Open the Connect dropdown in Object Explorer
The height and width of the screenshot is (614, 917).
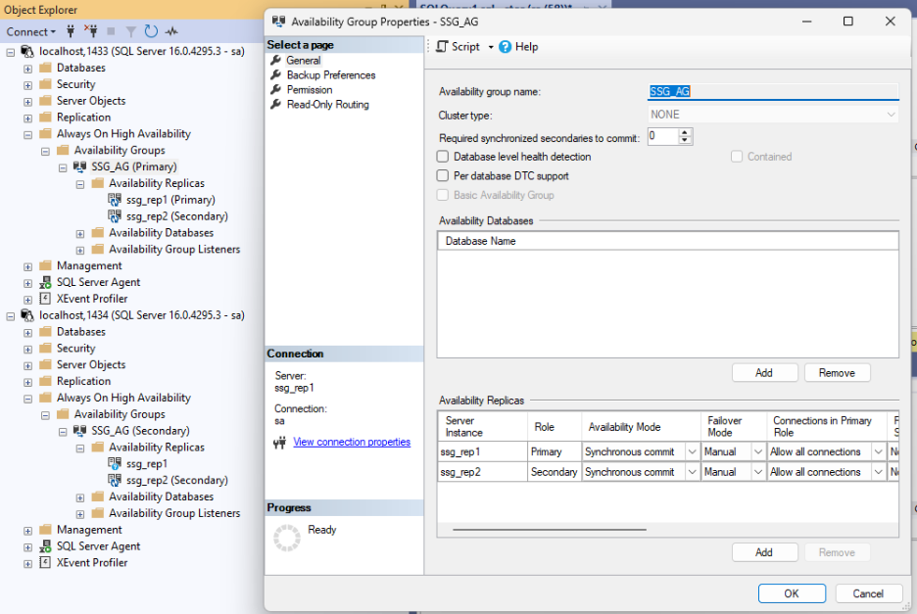tap(31, 31)
